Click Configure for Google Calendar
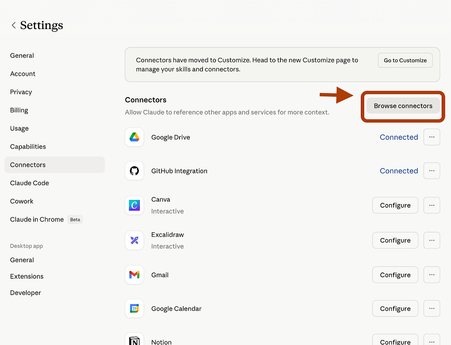 pos(395,309)
